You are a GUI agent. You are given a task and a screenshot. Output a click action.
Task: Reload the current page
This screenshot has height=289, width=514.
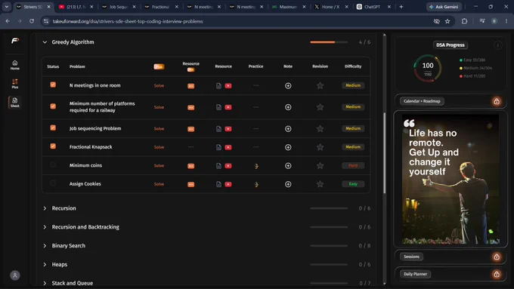32,21
